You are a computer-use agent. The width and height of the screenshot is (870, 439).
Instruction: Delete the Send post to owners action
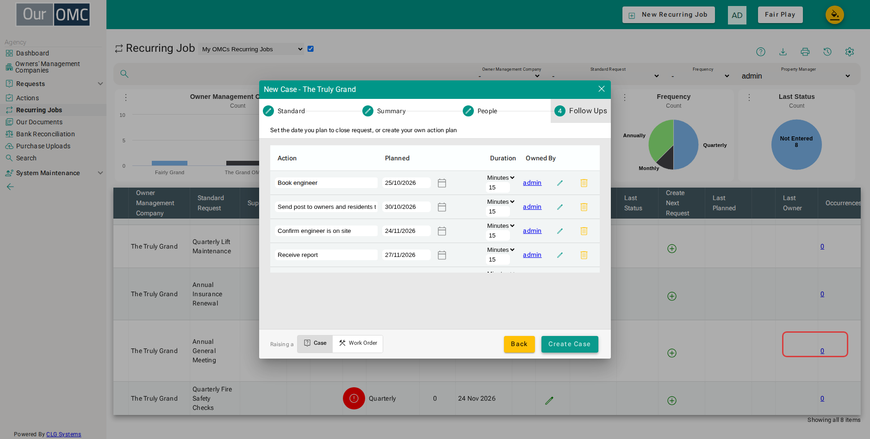pos(584,207)
